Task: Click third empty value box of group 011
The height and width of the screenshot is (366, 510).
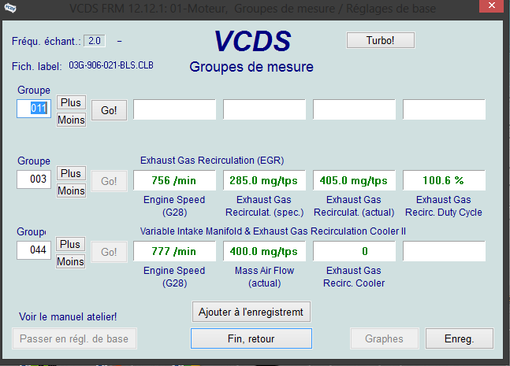Action: point(354,109)
